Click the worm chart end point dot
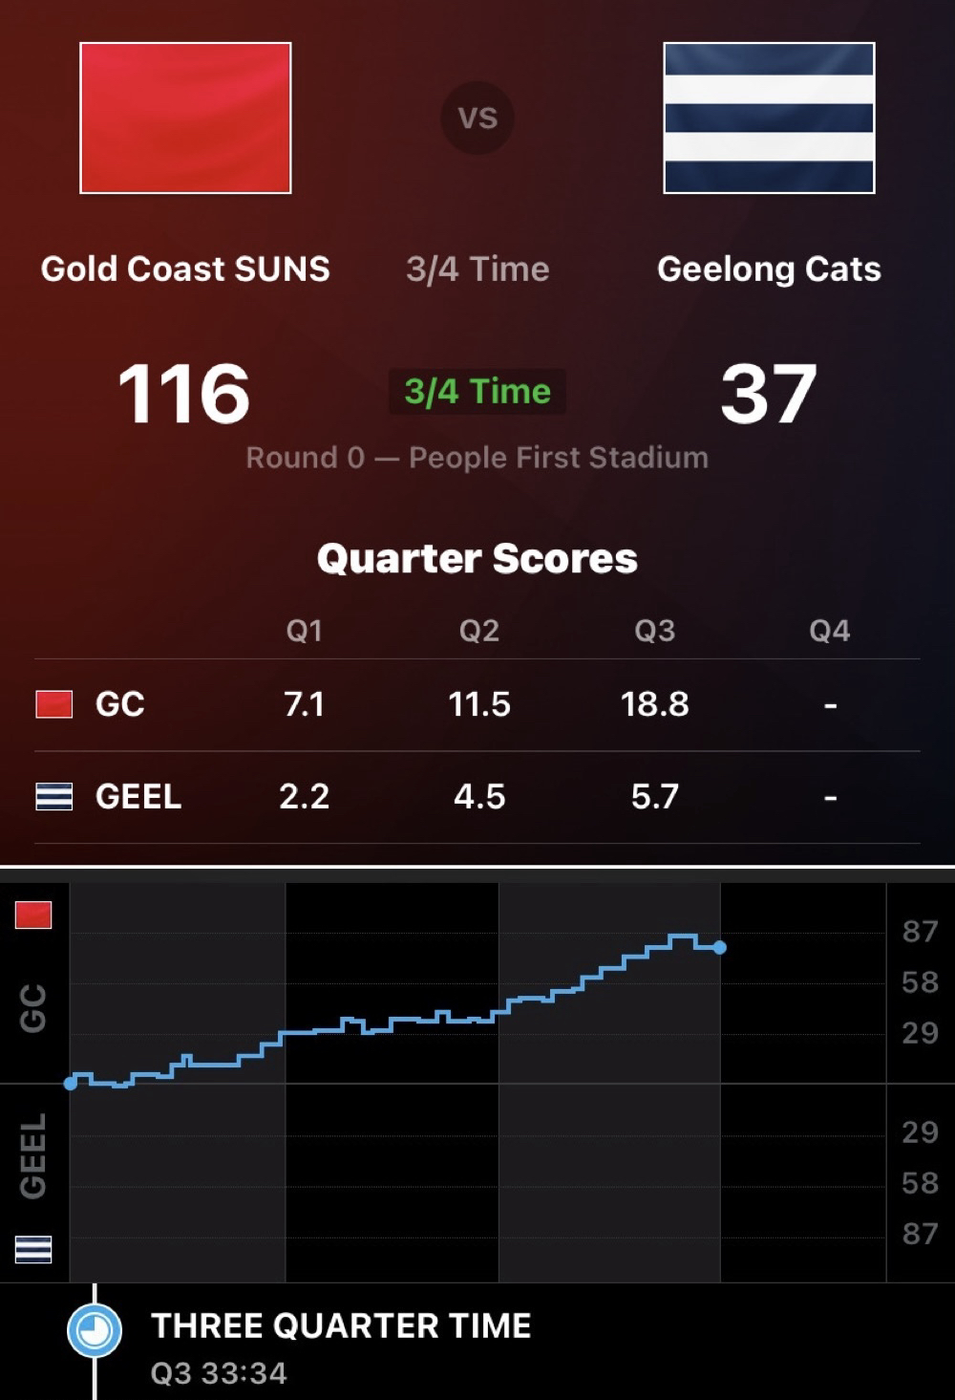The height and width of the screenshot is (1400, 955). [720, 947]
